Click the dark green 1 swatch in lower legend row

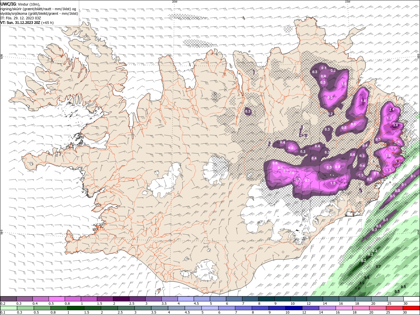[x=76, y=308]
